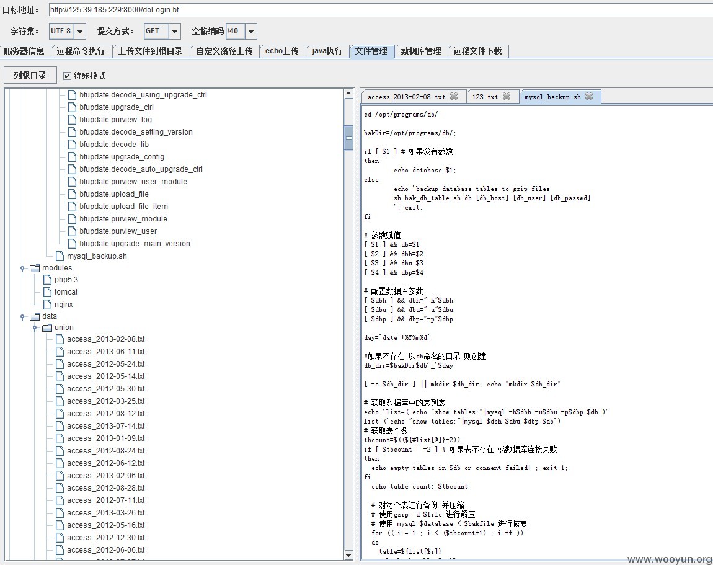The width and height of the screenshot is (713, 565).
Task: Switch to the java执行 tab
Action: pos(327,51)
